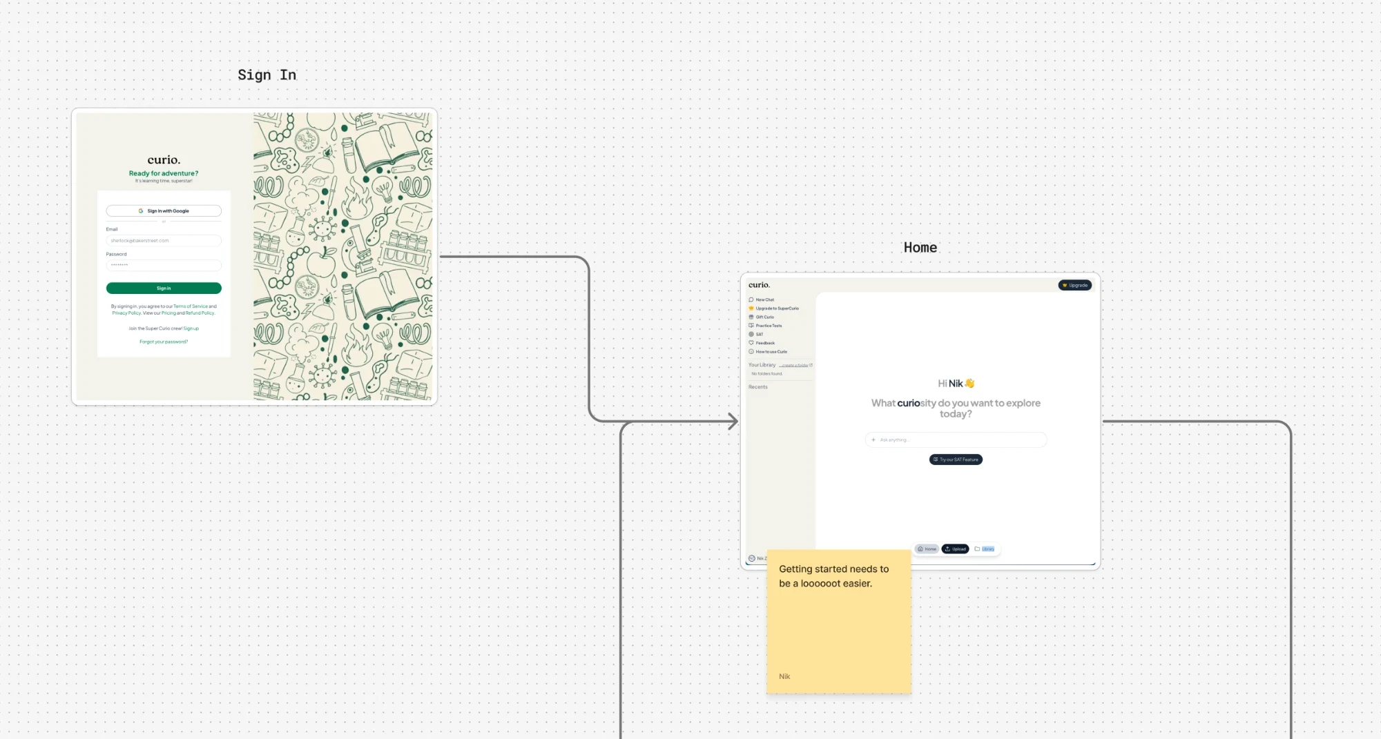Click the "Your Library" sidebar heading

click(762, 365)
